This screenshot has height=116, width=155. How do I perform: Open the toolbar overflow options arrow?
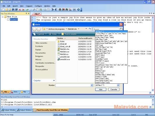(81, 10)
